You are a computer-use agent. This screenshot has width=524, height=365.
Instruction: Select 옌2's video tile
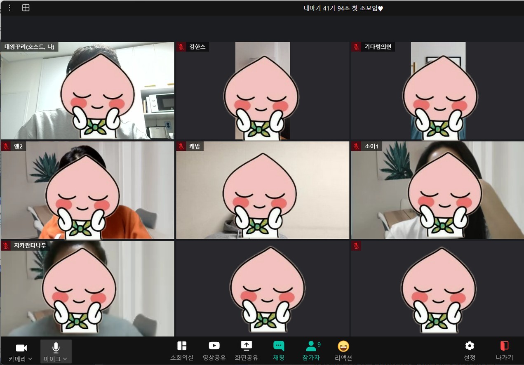click(87, 190)
